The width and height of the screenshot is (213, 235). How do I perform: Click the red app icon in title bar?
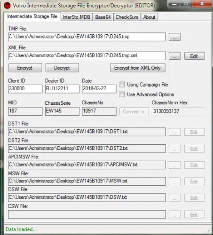click(x=7, y=6)
